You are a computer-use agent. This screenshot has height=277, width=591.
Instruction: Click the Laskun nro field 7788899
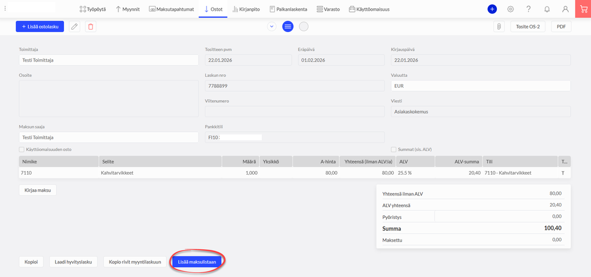pos(295,86)
